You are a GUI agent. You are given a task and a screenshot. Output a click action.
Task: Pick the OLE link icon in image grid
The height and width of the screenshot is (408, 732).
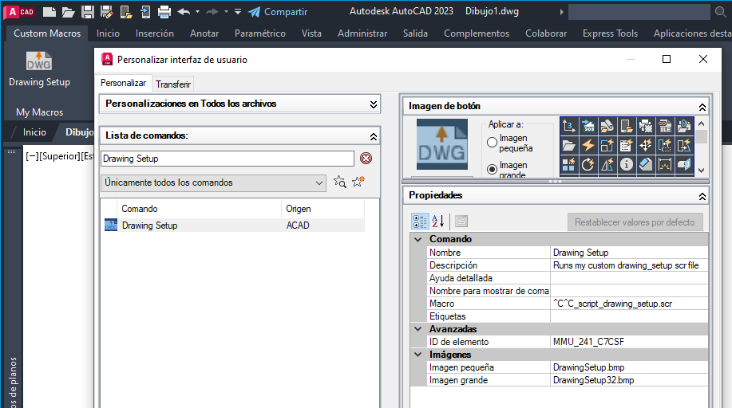coord(665,126)
